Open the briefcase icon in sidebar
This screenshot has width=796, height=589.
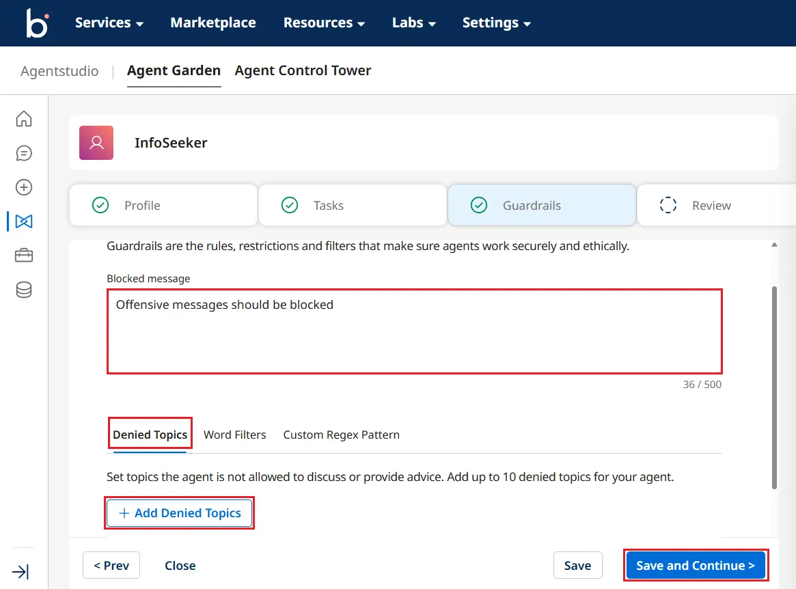pyautogui.click(x=24, y=256)
